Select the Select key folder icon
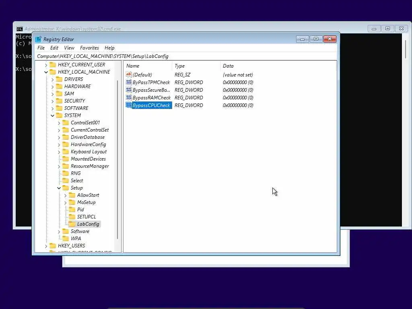 pos(66,181)
